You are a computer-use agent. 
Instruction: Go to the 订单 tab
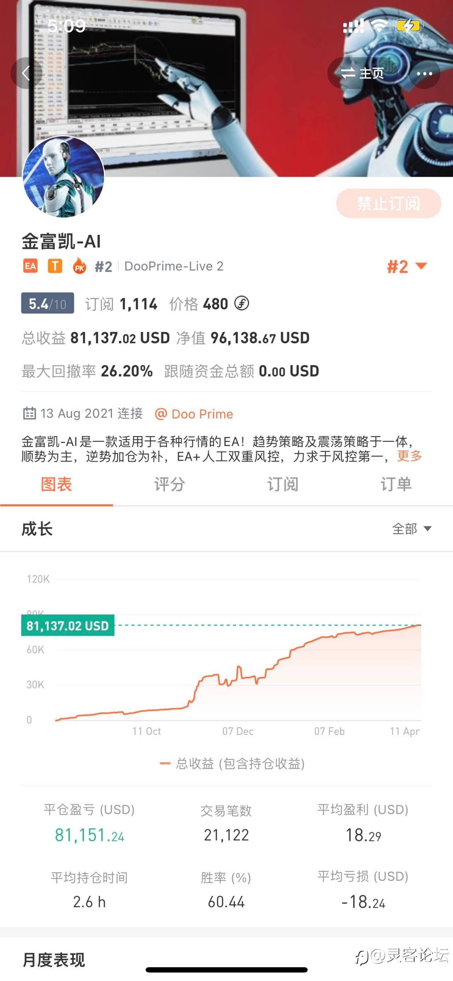click(x=396, y=484)
